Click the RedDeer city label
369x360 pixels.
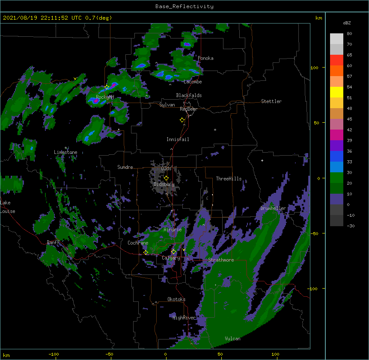pyautogui.click(x=188, y=109)
